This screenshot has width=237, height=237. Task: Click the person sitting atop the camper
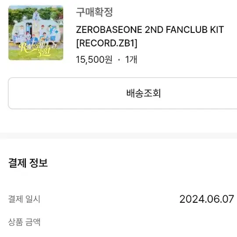[36, 14]
